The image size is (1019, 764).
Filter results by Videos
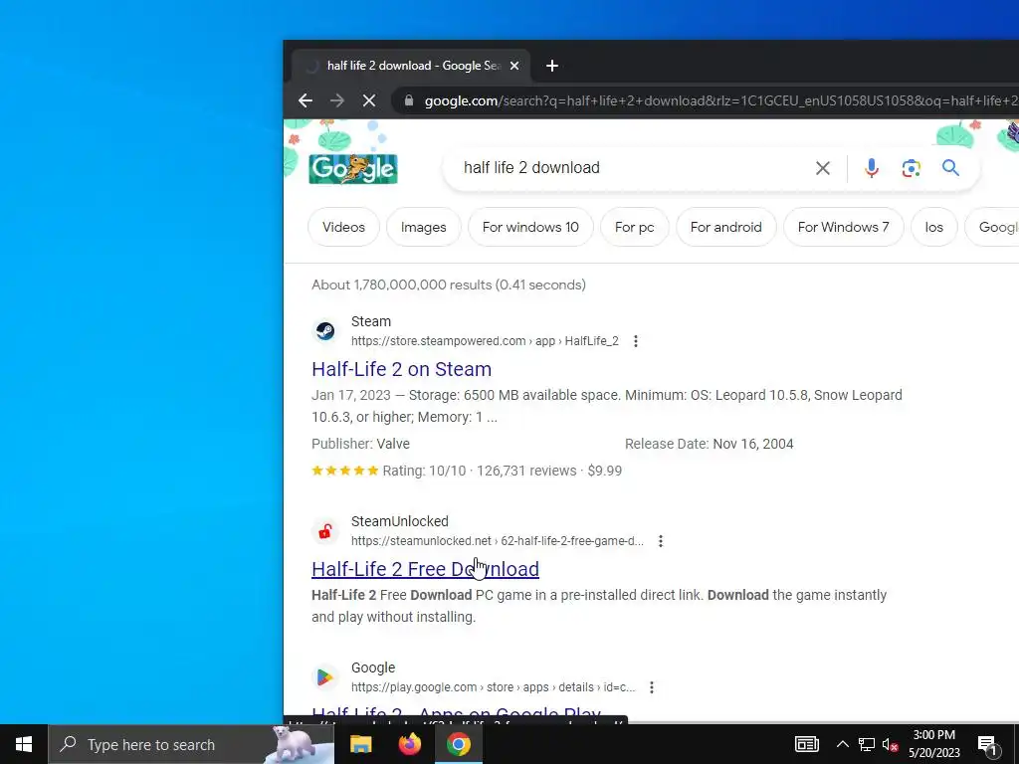tap(343, 228)
